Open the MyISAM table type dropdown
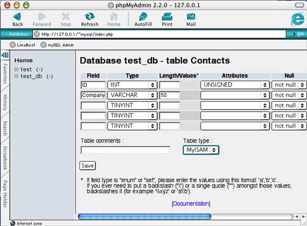This screenshot has height=226, width=307. point(201,150)
